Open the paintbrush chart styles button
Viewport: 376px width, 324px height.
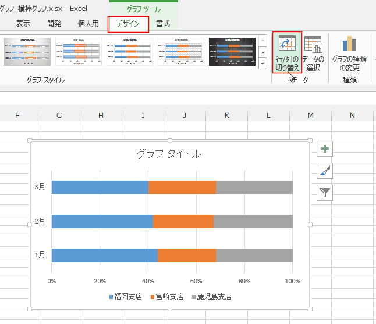[324, 171]
